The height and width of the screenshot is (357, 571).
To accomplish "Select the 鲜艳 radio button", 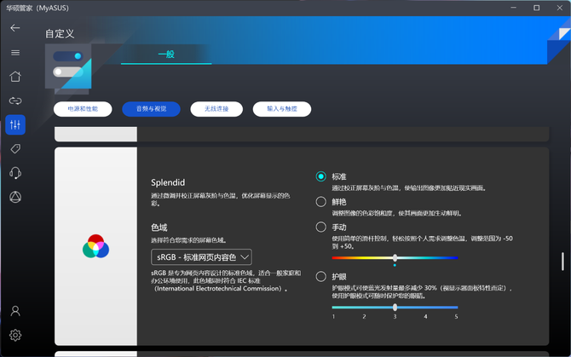I will coord(320,202).
